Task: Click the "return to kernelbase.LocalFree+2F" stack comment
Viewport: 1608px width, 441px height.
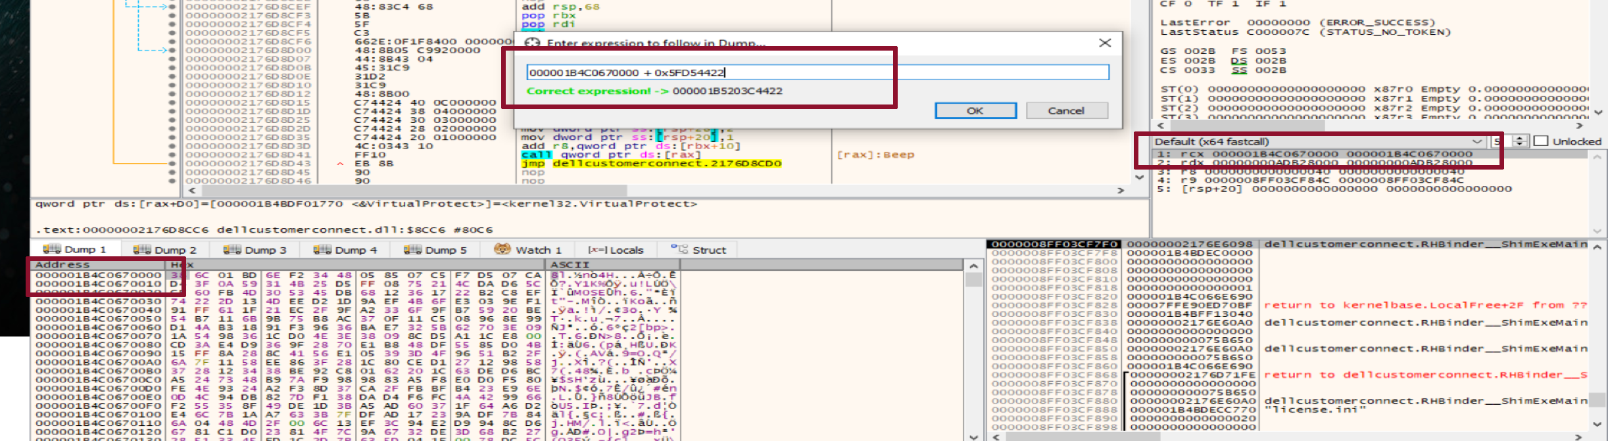Action: [x=1425, y=305]
